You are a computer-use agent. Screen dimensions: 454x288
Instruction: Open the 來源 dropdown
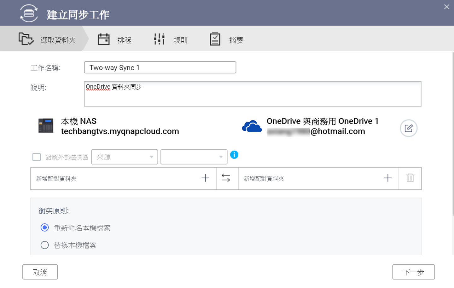125,157
